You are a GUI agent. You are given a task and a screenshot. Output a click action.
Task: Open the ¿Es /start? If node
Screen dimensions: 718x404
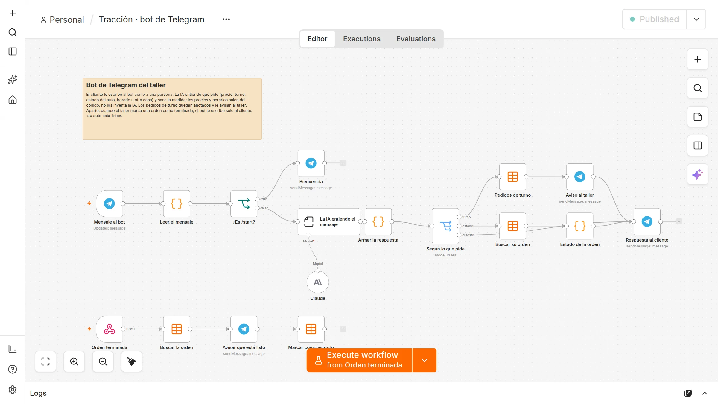(244, 203)
